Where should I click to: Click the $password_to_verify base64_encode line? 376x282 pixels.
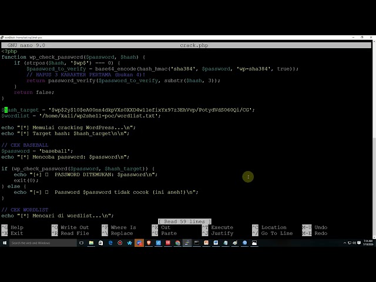click(162, 69)
